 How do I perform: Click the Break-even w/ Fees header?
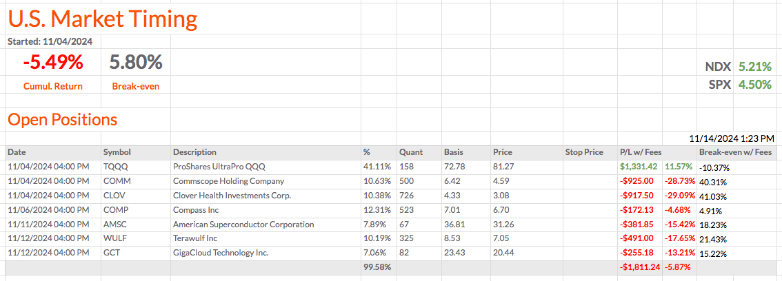point(735,152)
